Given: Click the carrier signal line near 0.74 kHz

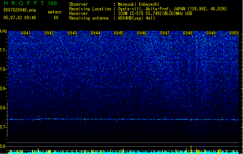Looking at the screenshot, I should [x=123, y=119].
